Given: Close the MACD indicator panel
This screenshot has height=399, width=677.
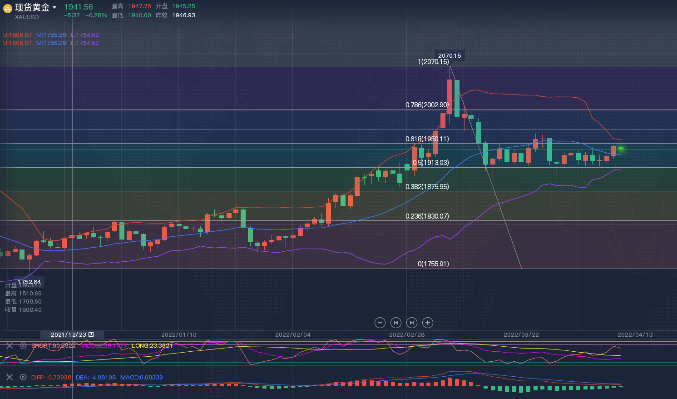Looking at the screenshot, I should click(x=10, y=377).
